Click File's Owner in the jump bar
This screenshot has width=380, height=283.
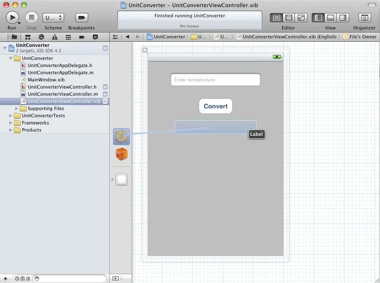pyautogui.click(x=363, y=37)
